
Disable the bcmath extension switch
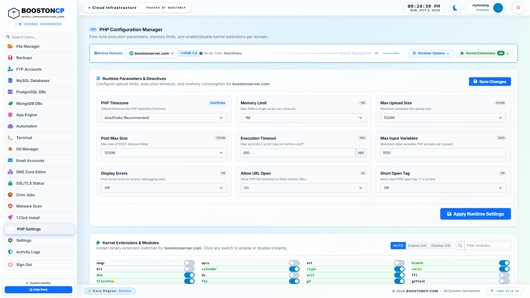(x=504, y=263)
